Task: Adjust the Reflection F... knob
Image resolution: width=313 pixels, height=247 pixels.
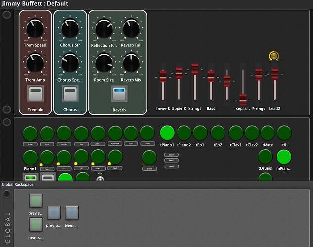Action: point(104,29)
